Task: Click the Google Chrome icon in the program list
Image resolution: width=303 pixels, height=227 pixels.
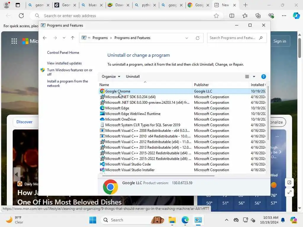Action: coord(102,91)
